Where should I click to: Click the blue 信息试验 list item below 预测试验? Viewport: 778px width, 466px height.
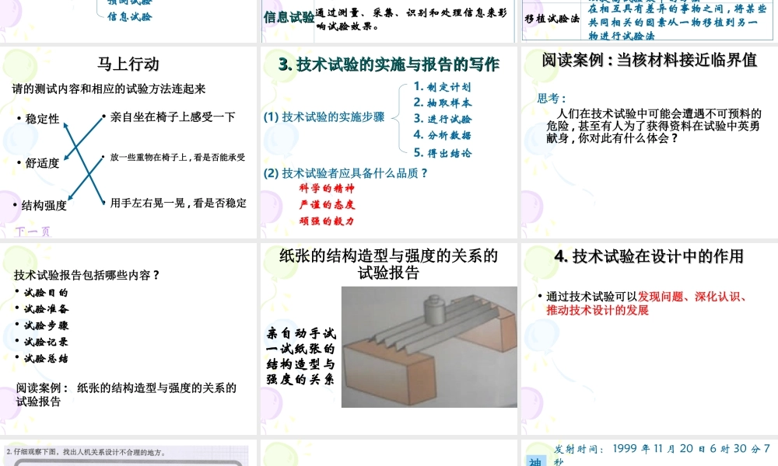pyautogui.click(x=129, y=16)
